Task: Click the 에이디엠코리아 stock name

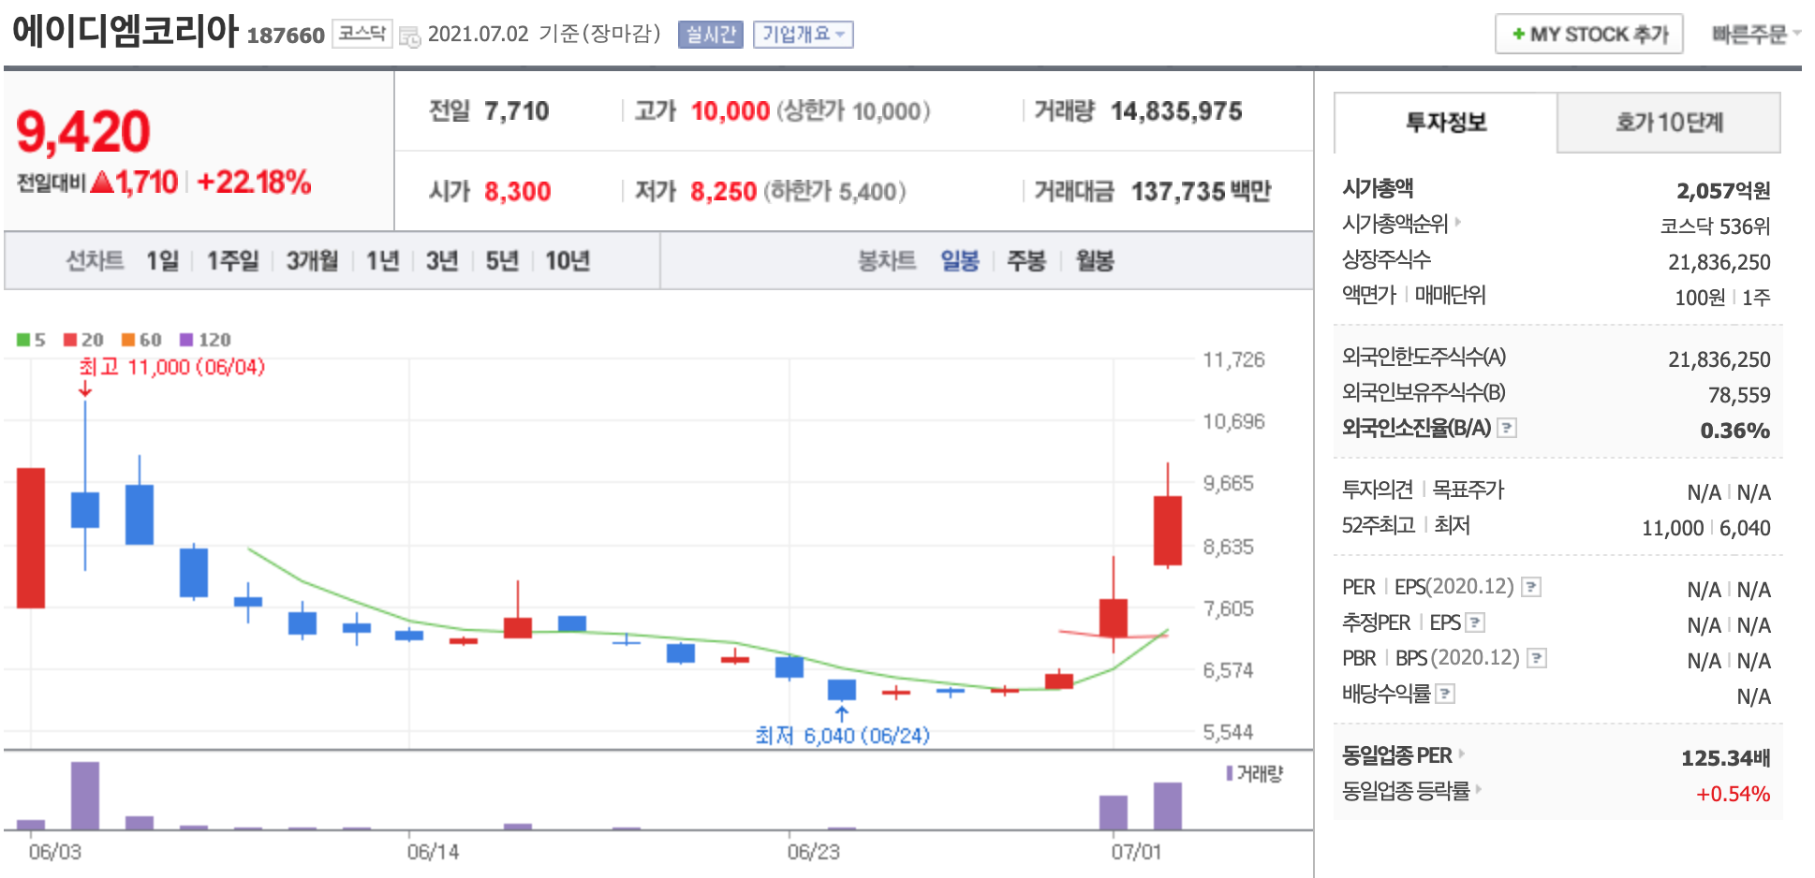Action: coord(125,31)
